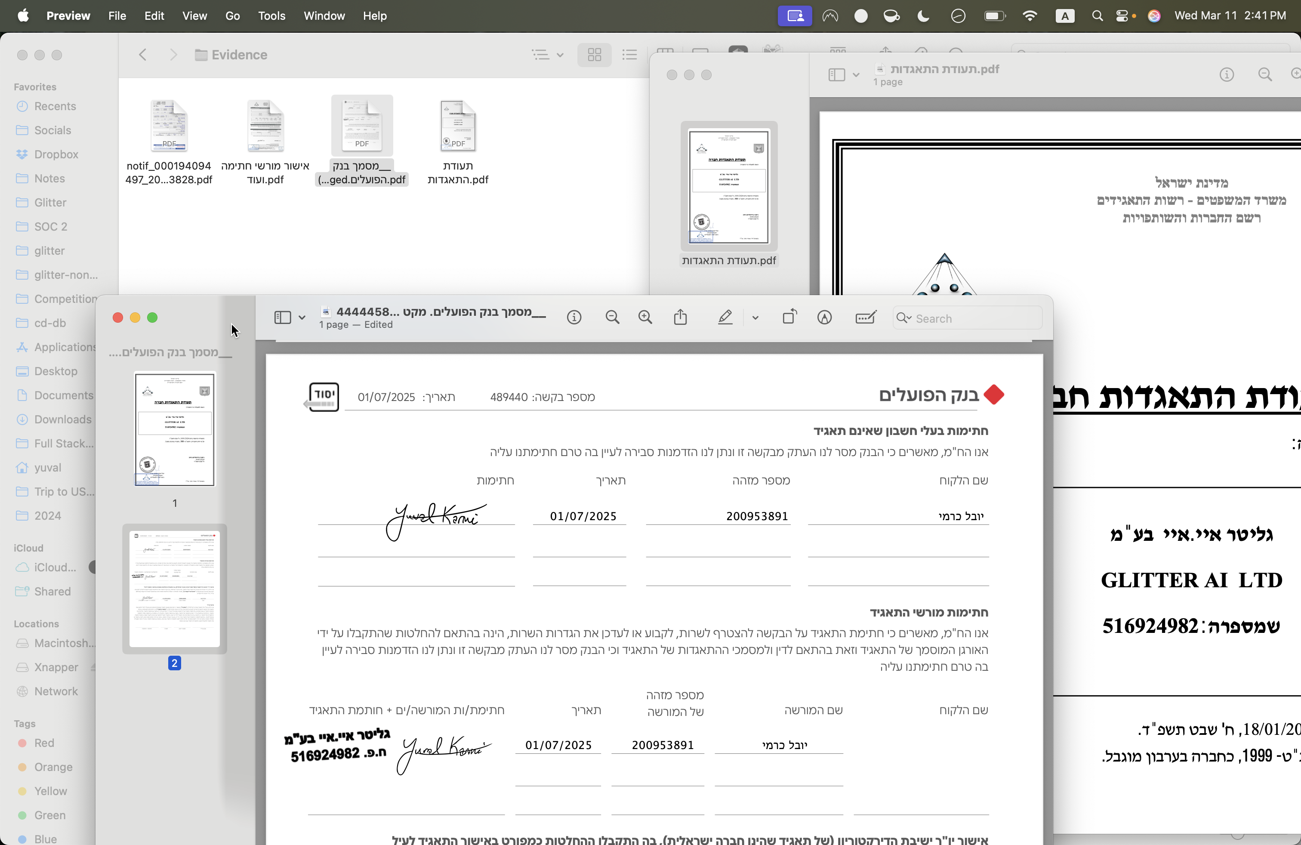Activate the Markup pen highlight tool
This screenshot has width=1301, height=845.
725,317
